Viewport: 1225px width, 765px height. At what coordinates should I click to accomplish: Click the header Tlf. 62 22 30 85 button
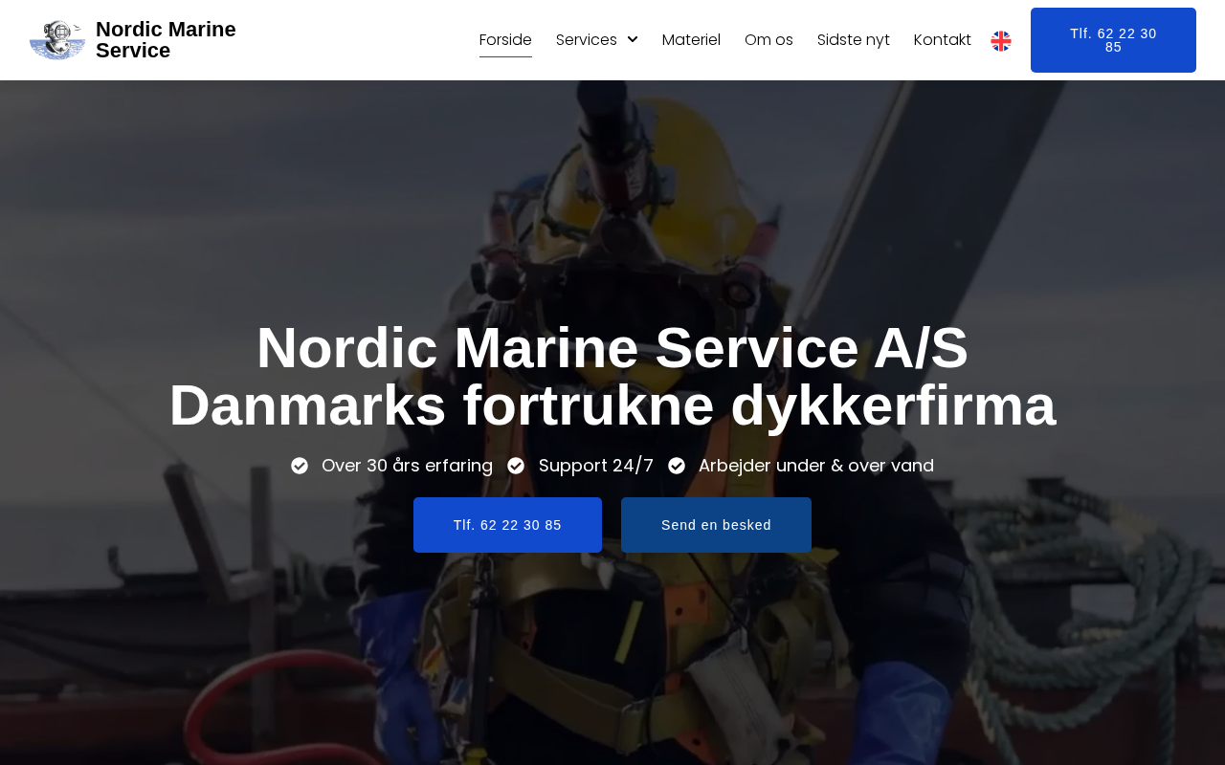click(1113, 40)
